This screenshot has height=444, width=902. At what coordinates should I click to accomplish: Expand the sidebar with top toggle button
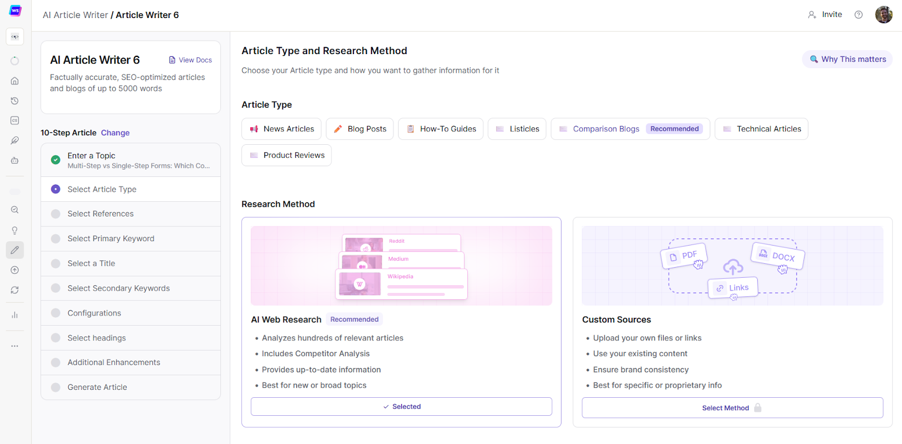15,37
